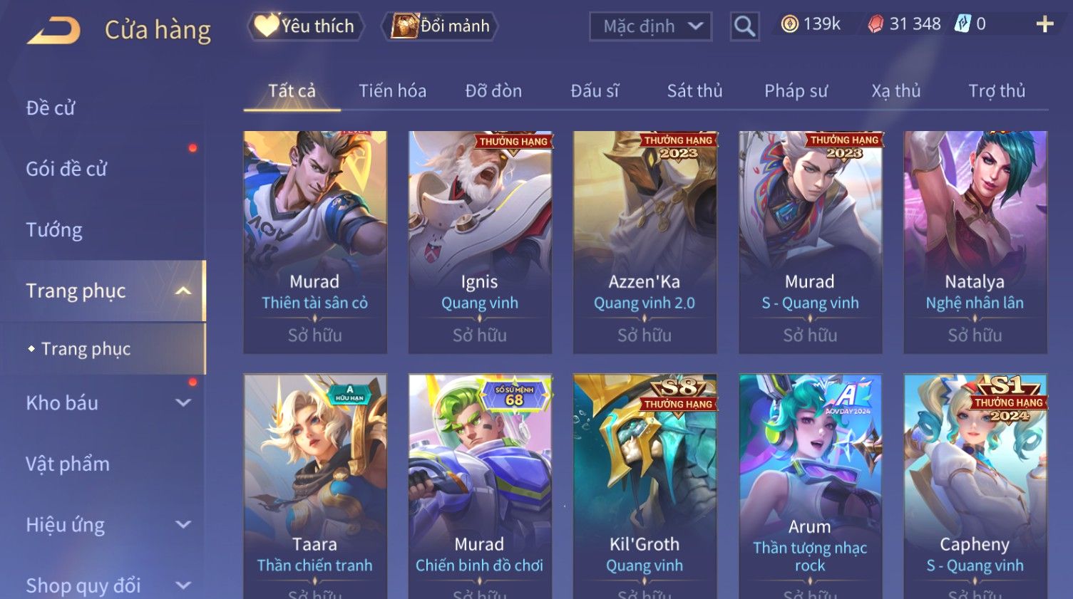Open Đổi mảnh fragment exchange

coord(439,26)
